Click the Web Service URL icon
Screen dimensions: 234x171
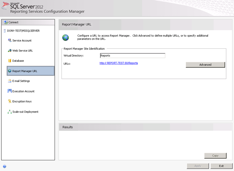(10, 51)
